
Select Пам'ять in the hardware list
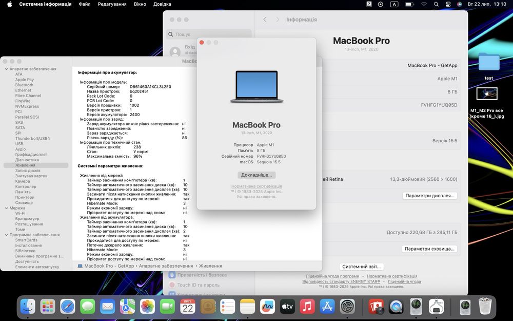point(23,192)
